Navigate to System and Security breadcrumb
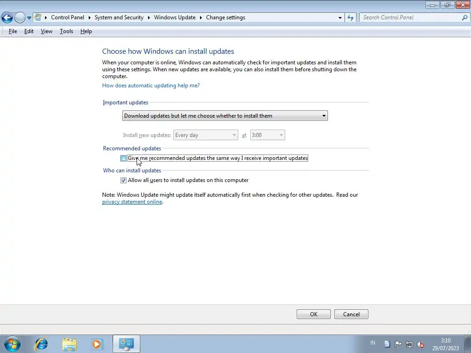The height and width of the screenshot is (353, 471). coord(119,17)
